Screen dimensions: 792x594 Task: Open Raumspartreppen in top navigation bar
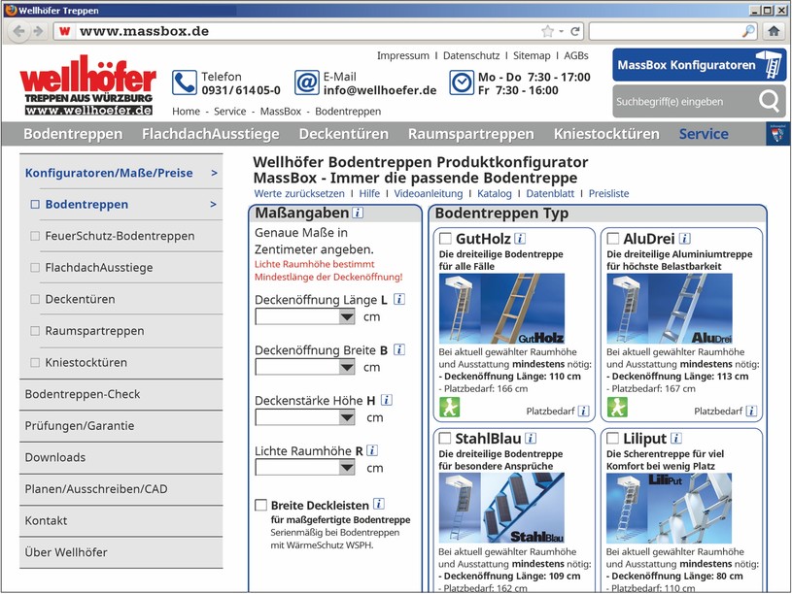(470, 134)
